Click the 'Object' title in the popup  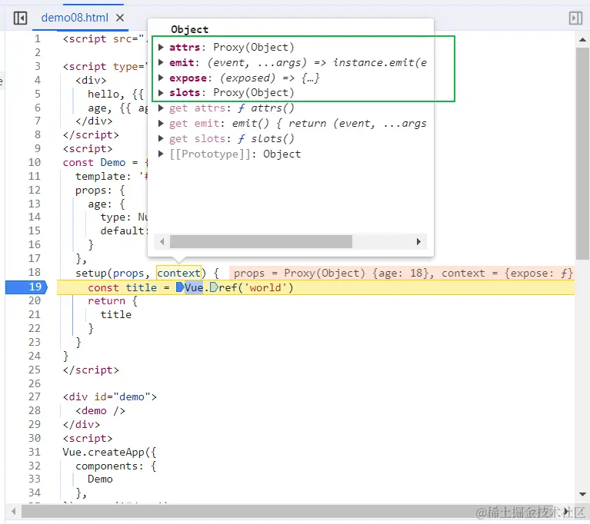coord(189,29)
